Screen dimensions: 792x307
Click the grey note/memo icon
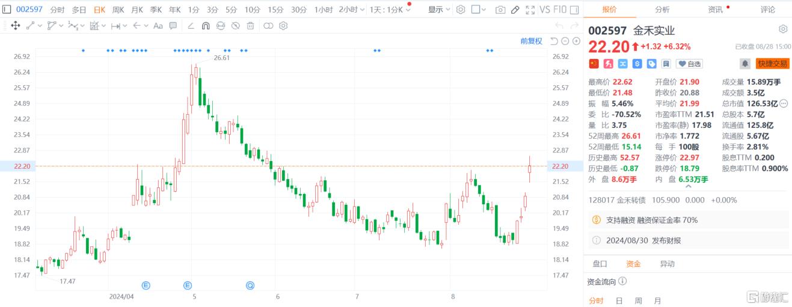666,64
